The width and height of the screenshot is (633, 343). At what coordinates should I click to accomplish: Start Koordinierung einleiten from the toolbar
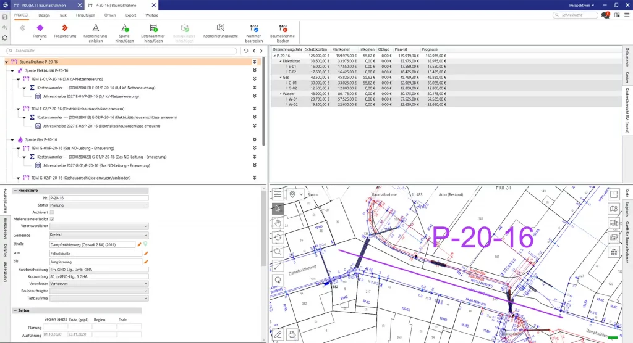[95, 28]
